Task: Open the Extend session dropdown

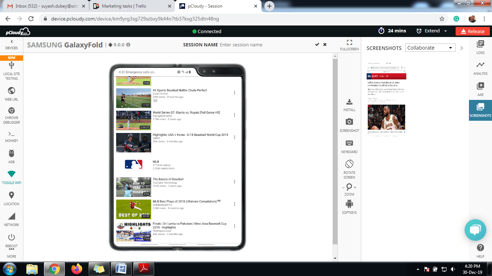Action: coord(432,31)
